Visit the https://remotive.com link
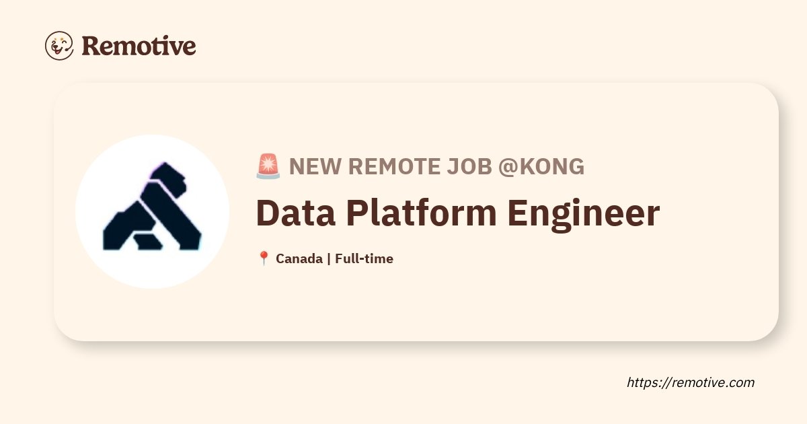Screen dimensions: 807x424 point(691,382)
